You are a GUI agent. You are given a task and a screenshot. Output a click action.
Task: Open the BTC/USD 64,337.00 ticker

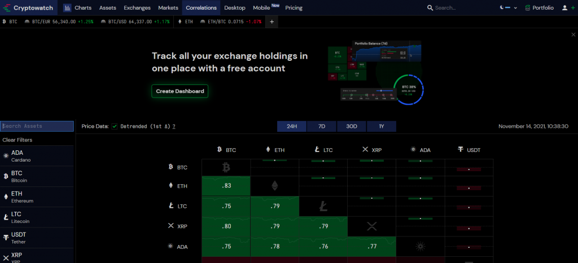tap(135, 22)
